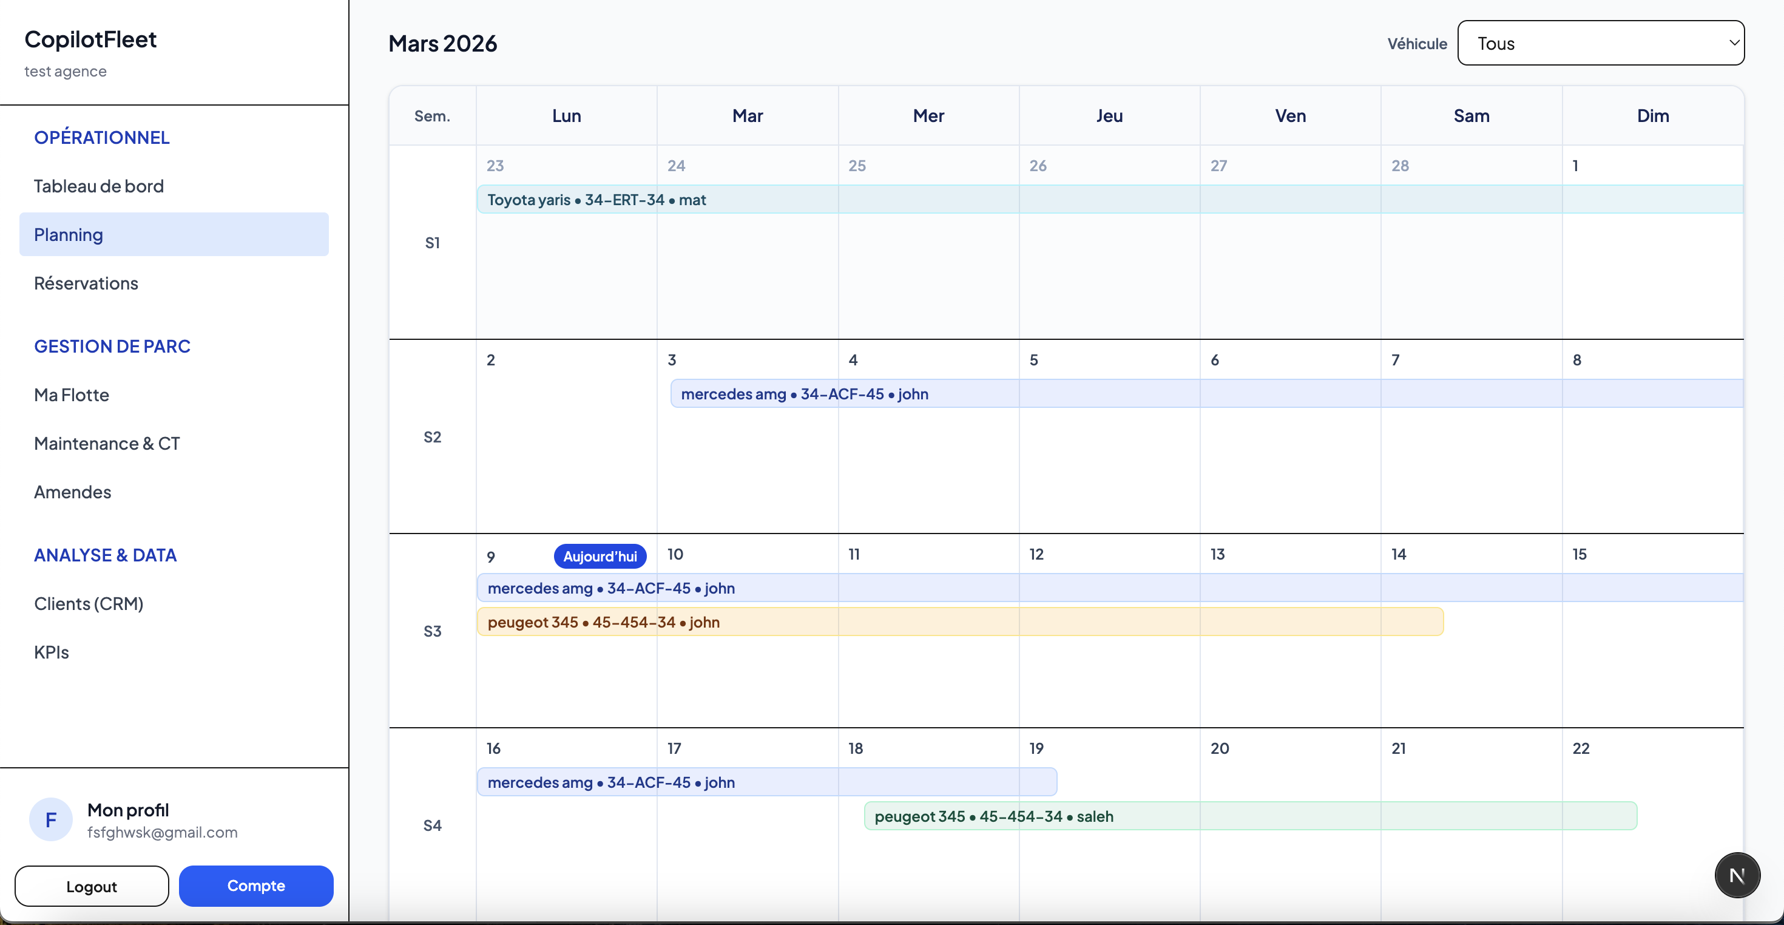
Task: Click the floating circular button bottom-right
Action: (x=1737, y=875)
